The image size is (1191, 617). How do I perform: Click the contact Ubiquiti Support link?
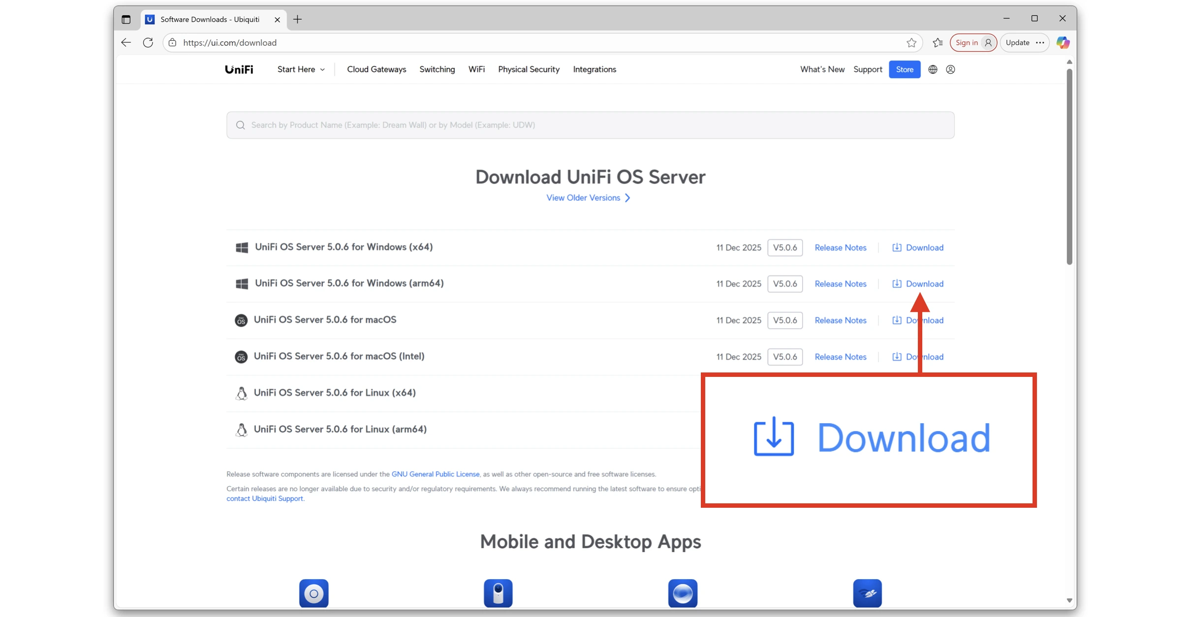(x=264, y=498)
